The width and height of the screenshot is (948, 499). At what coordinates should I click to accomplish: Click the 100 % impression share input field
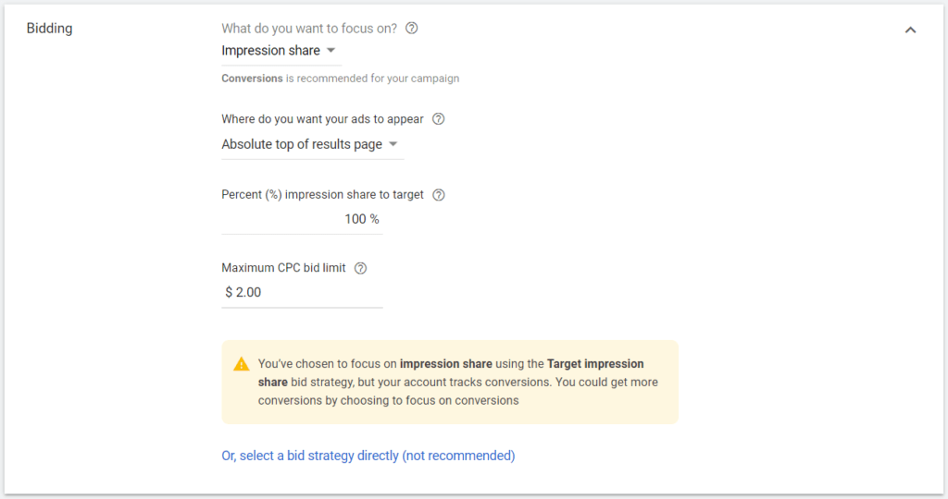point(302,219)
